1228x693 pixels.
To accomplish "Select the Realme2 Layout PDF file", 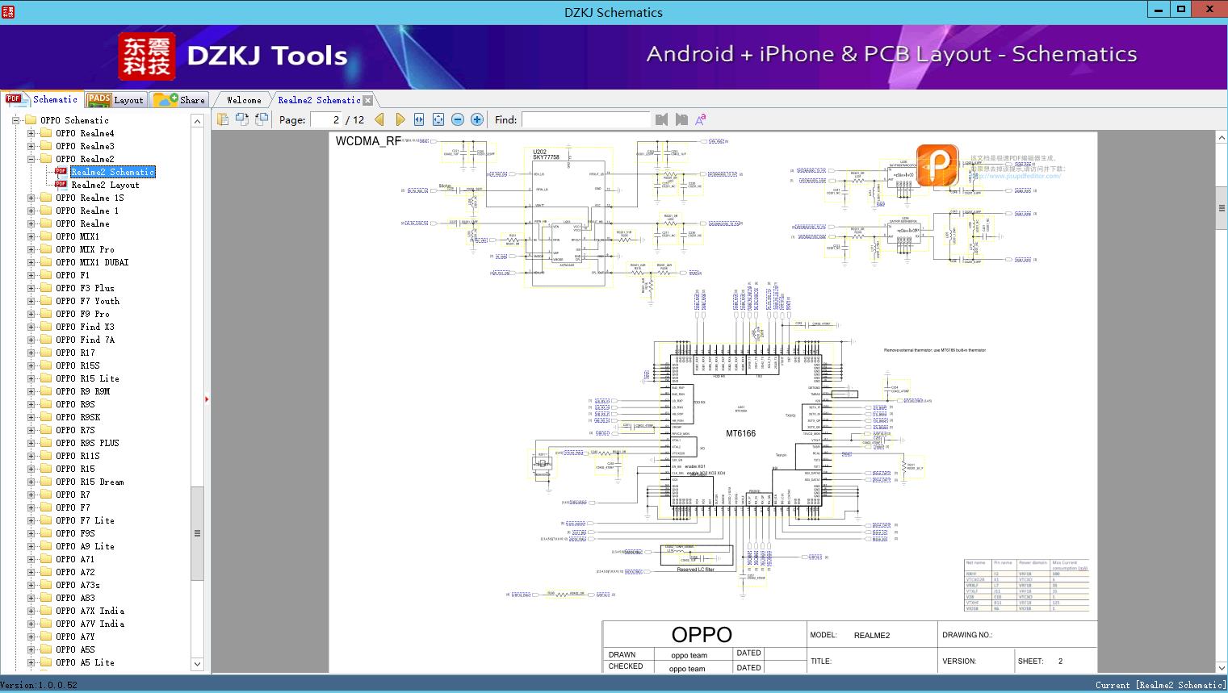I will tap(105, 185).
